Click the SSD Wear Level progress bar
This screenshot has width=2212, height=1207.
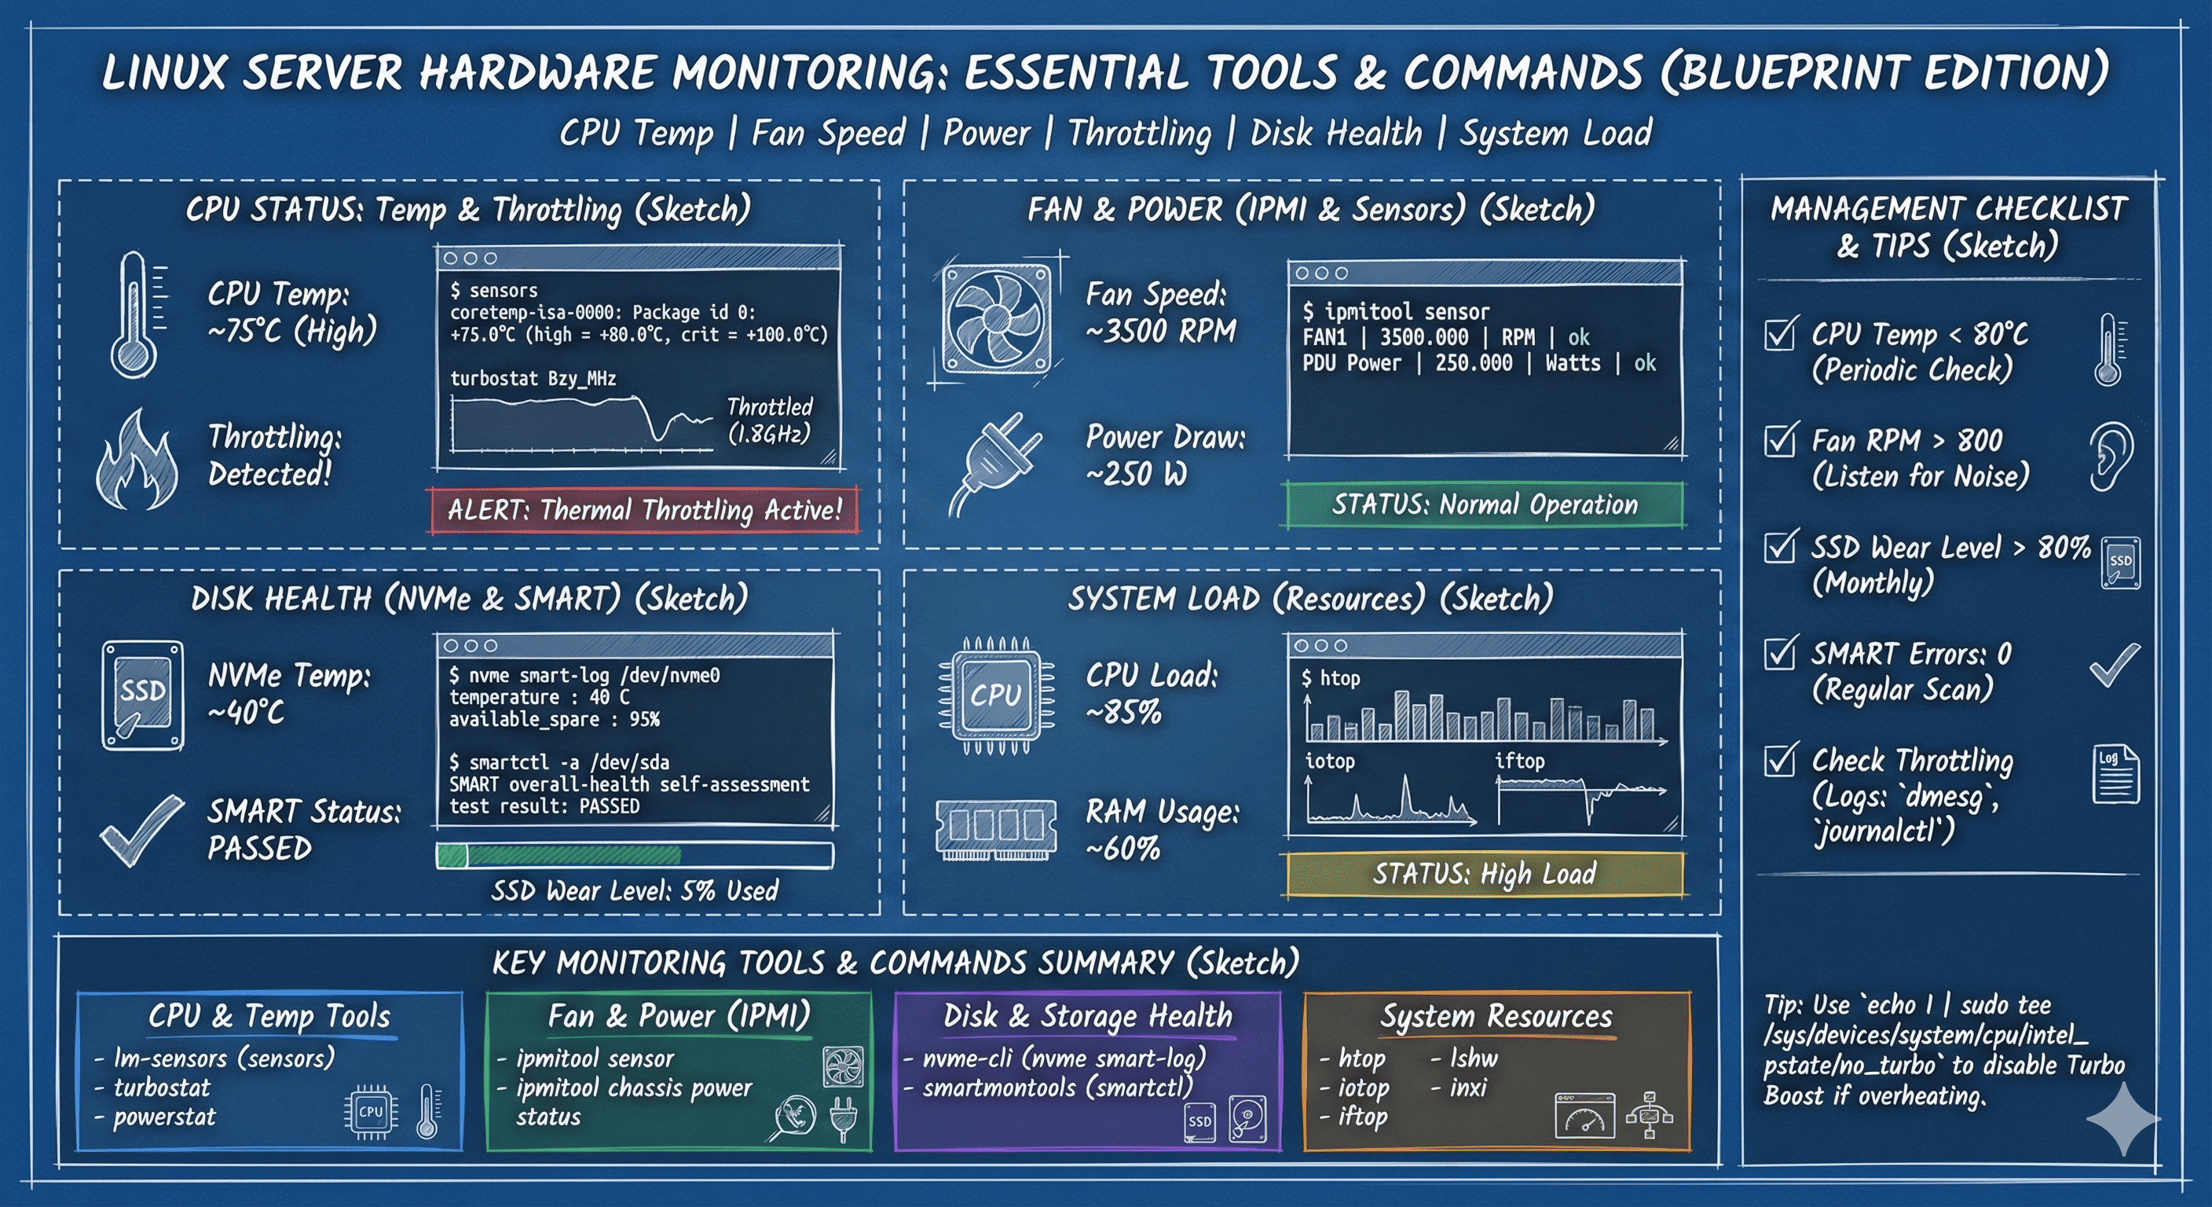(635, 855)
